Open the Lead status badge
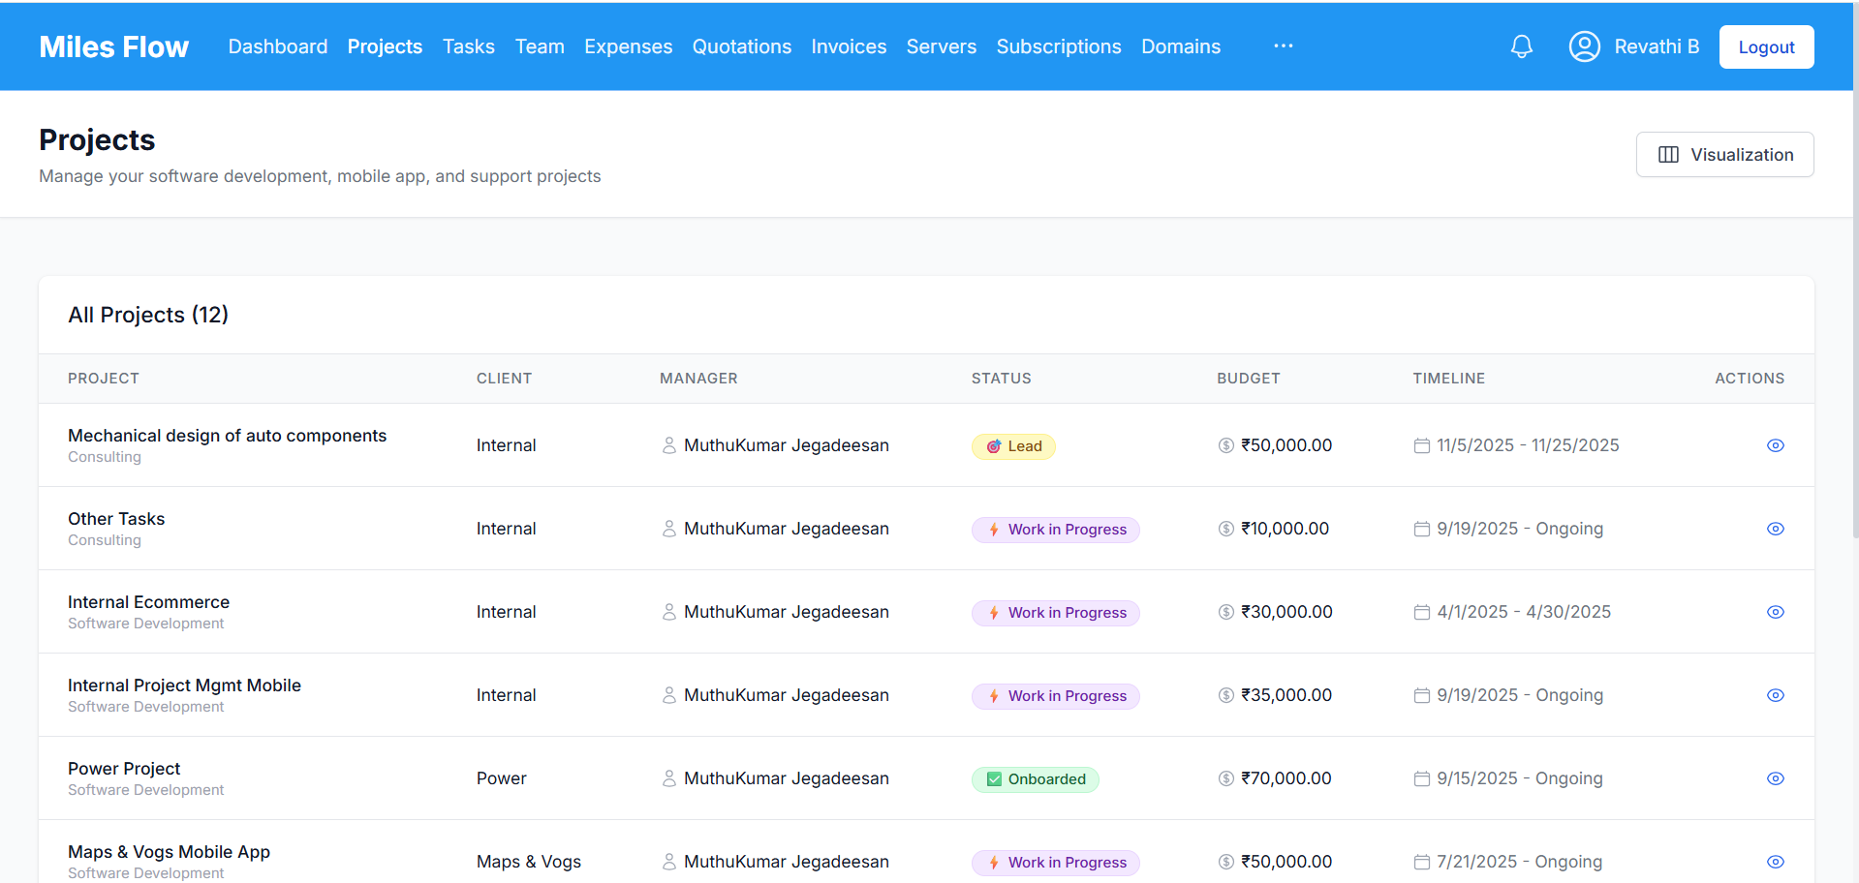Image resolution: width=1859 pixels, height=883 pixels. point(1013,445)
